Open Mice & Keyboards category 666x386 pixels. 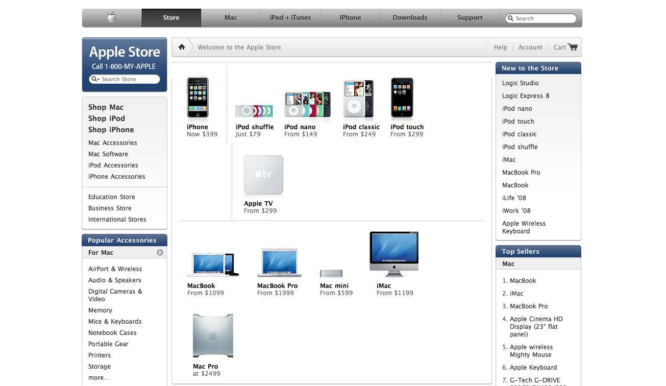point(115,322)
